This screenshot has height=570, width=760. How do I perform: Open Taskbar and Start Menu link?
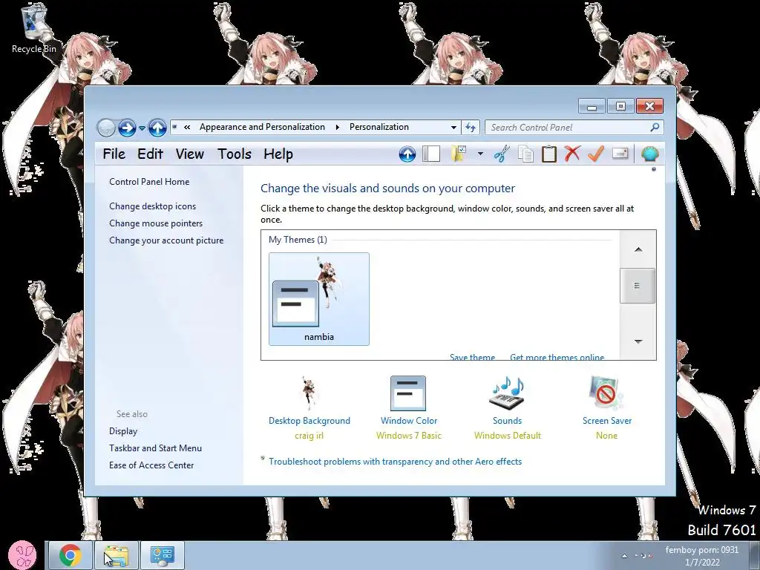(x=156, y=448)
